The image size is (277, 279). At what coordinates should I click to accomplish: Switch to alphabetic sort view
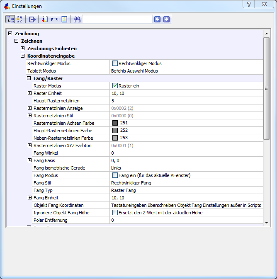click(x=19, y=19)
